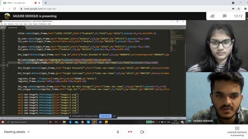This screenshot has width=248, height=139.
Task: Open Microsoft Store on taskbar
Action: pyautogui.click(x=76, y=122)
